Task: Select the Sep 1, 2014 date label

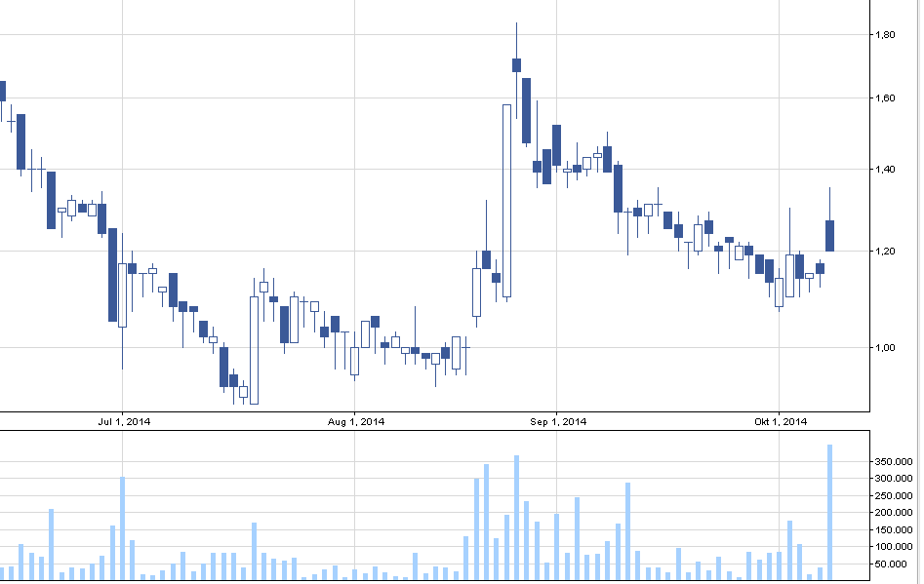Action: [x=559, y=421]
